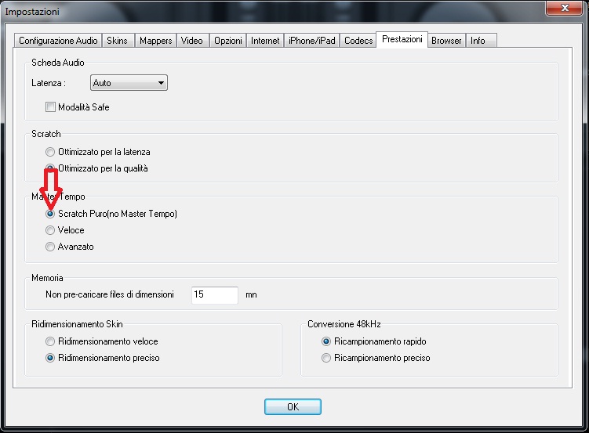Viewport: 589px width, 433px height.
Task: Select Ricampionamento rapido
Action: (374, 341)
